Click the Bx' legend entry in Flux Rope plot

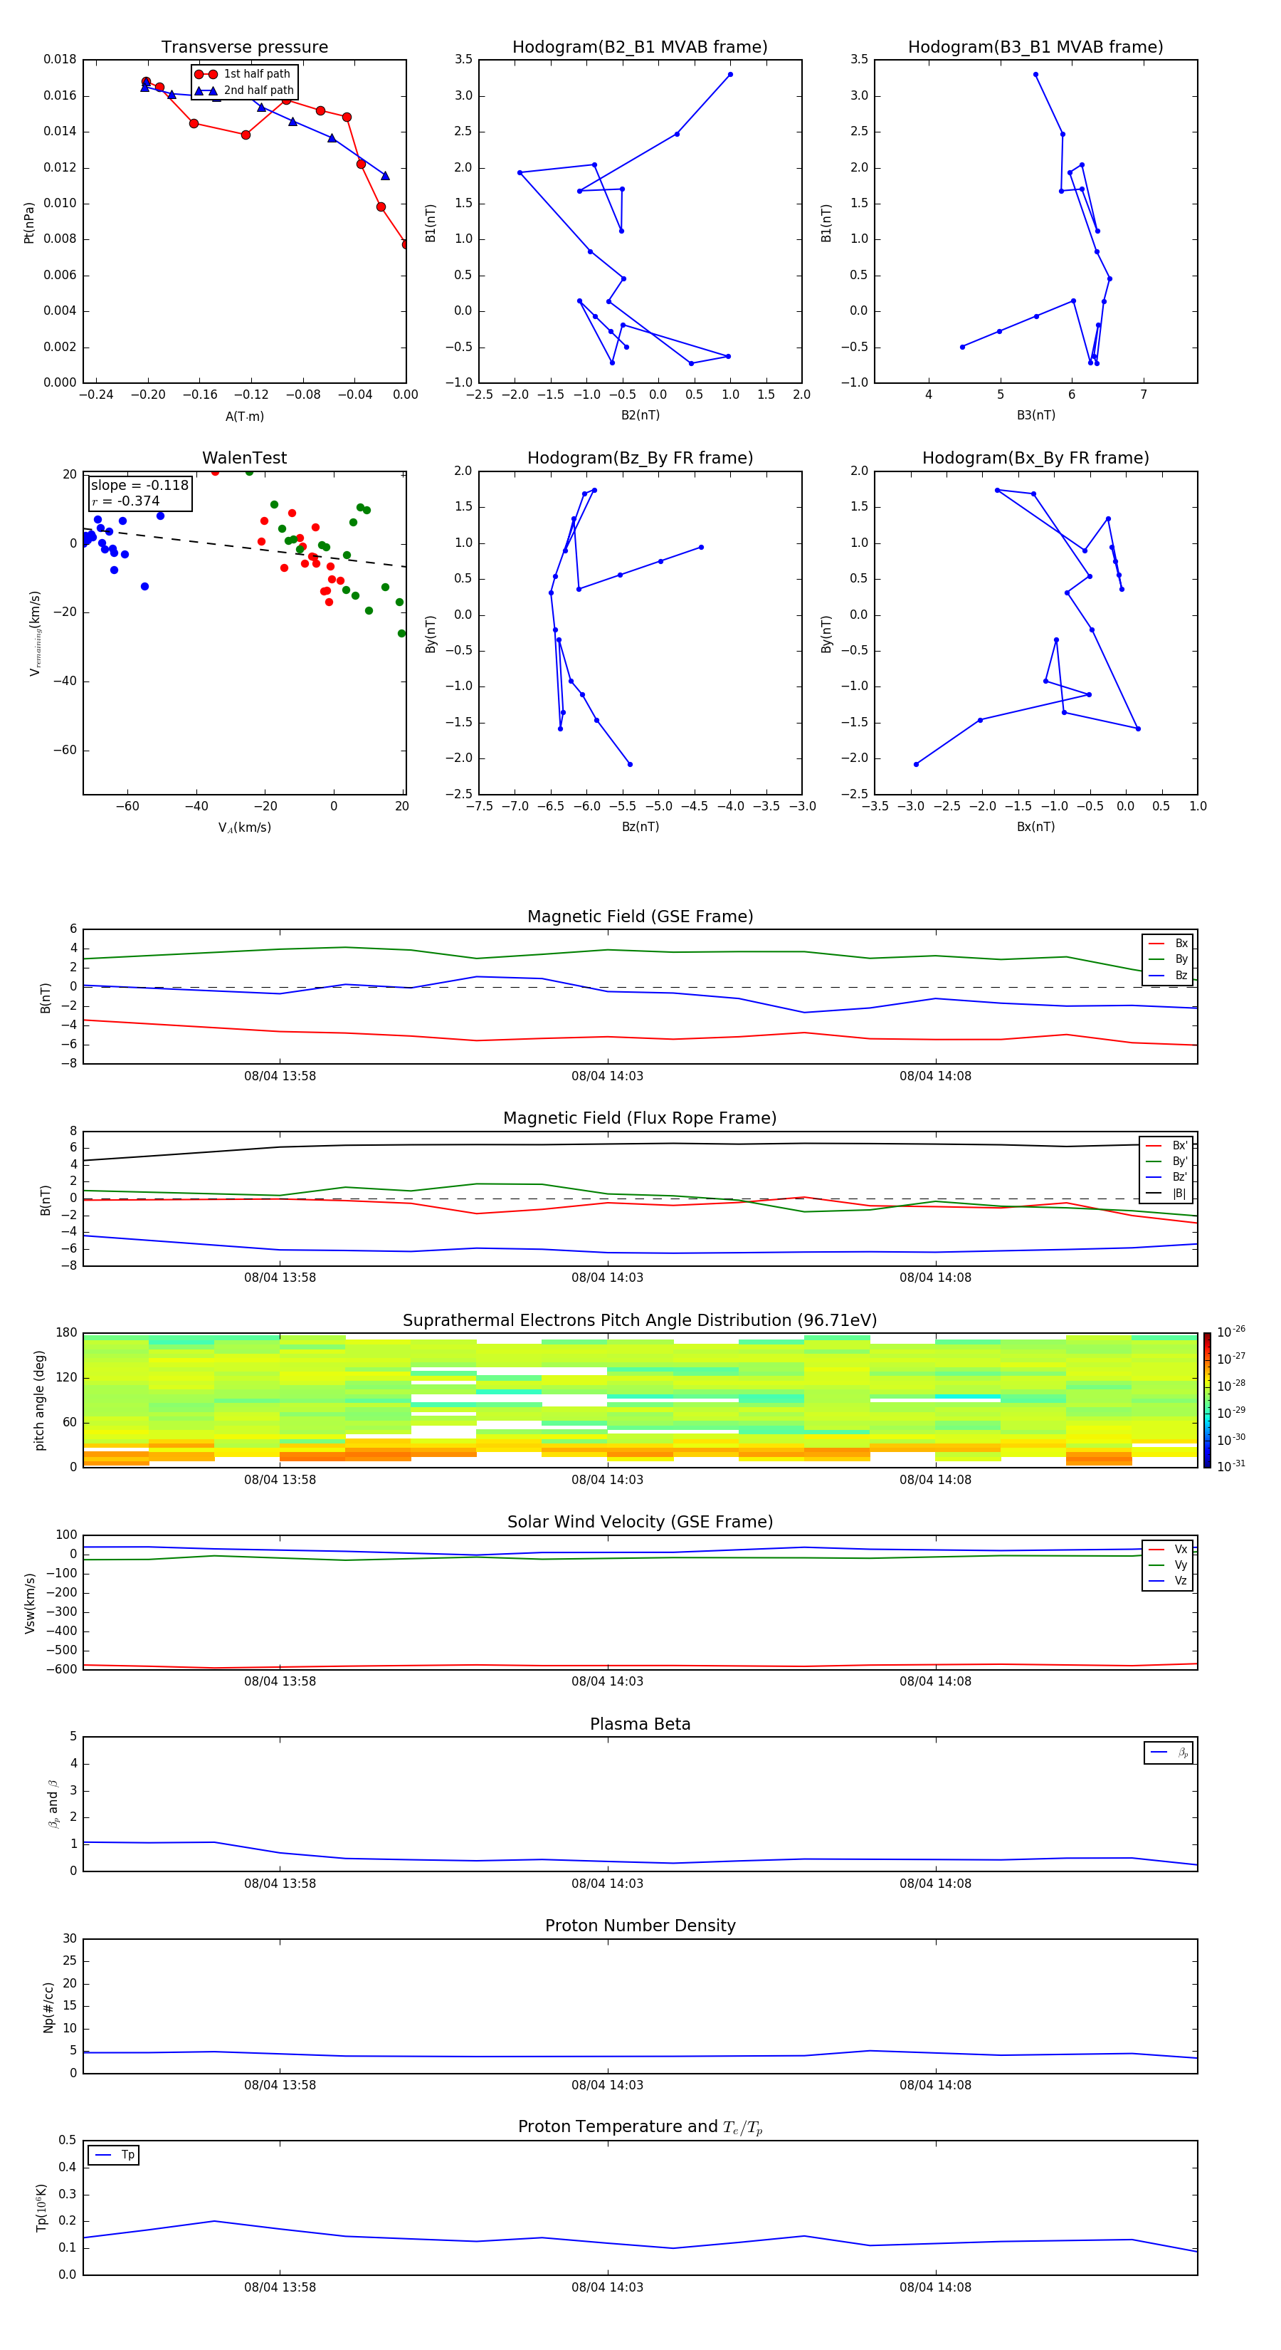(x=1166, y=1146)
